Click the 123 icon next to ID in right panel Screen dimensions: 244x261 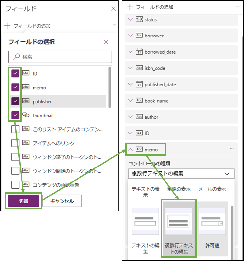tap(139, 133)
